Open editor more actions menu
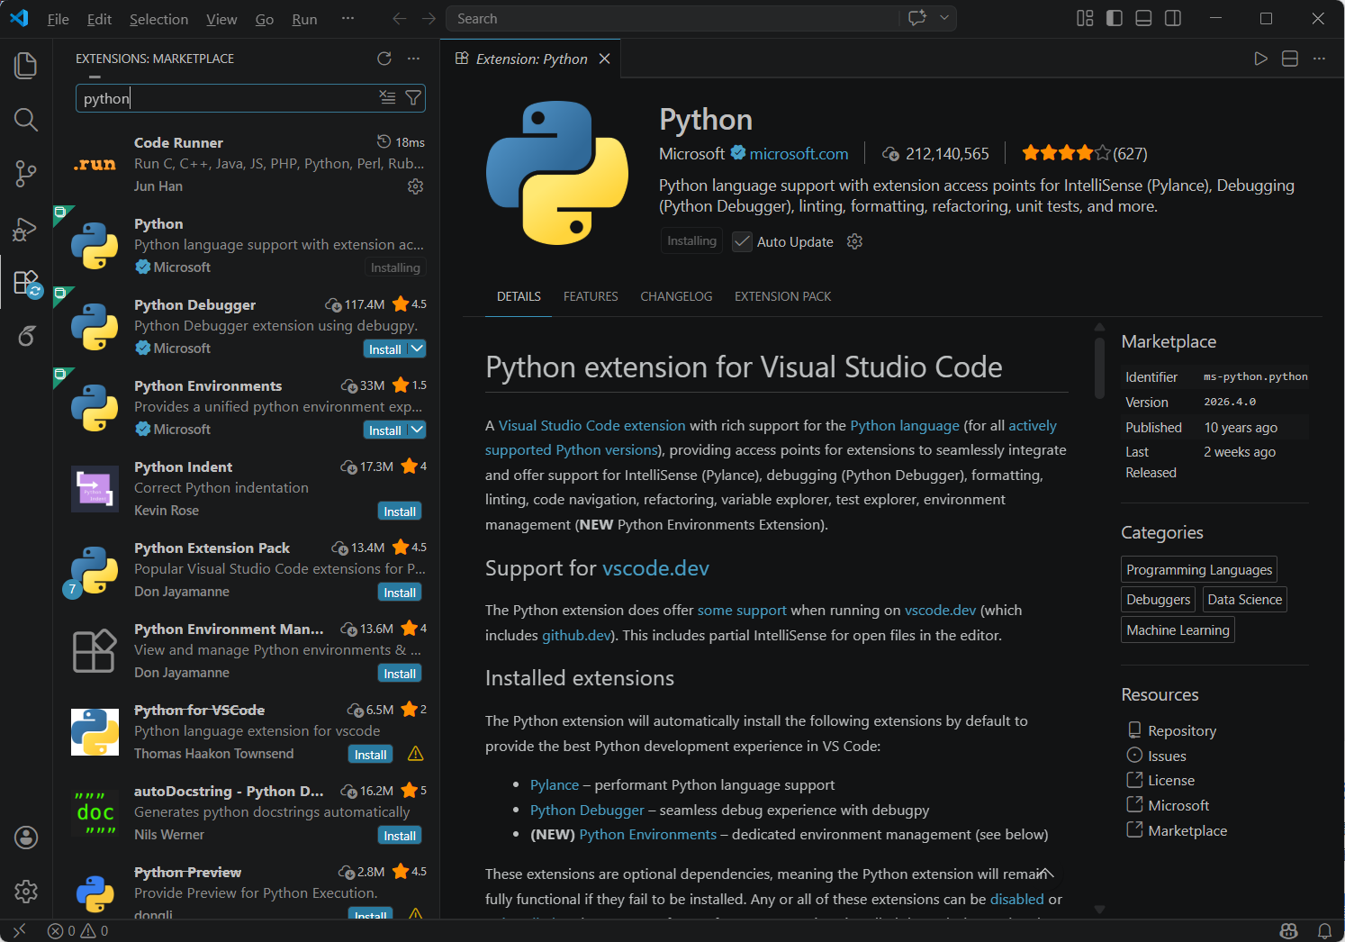This screenshot has width=1345, height=942. 1319,59
